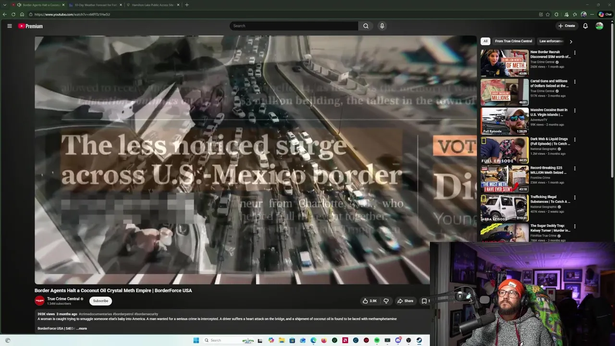This screenshot has height=346, width=615.
Task: Select the All filter chip
Action: point(485,41)
